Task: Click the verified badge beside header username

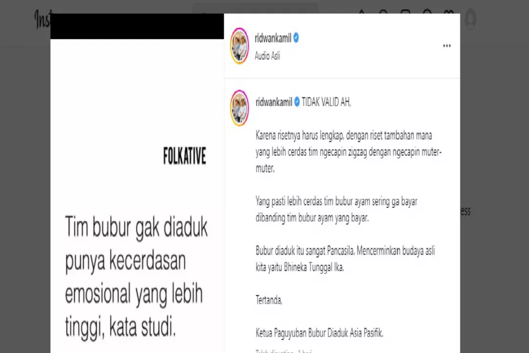Action: 296,38
